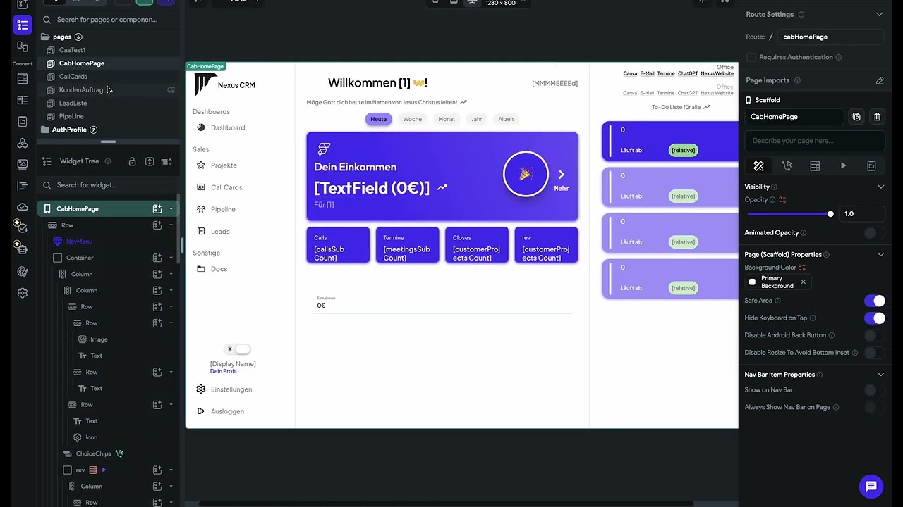The height and width of the screenshot is (507, 903).
Task: Click expand-all icon in Widget Tree header
Action: tap(150, 161)
